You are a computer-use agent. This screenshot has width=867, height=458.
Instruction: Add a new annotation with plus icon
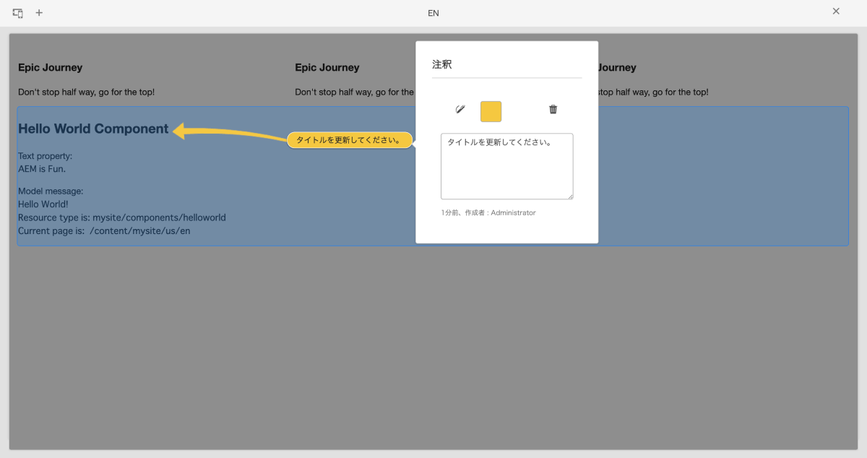[x=39, y=13]
